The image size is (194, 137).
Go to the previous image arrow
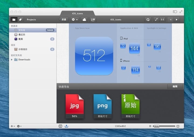(170, 20)
